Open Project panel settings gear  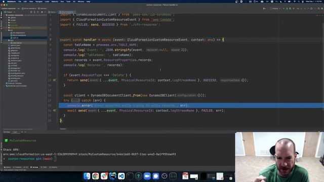[42, 12]
